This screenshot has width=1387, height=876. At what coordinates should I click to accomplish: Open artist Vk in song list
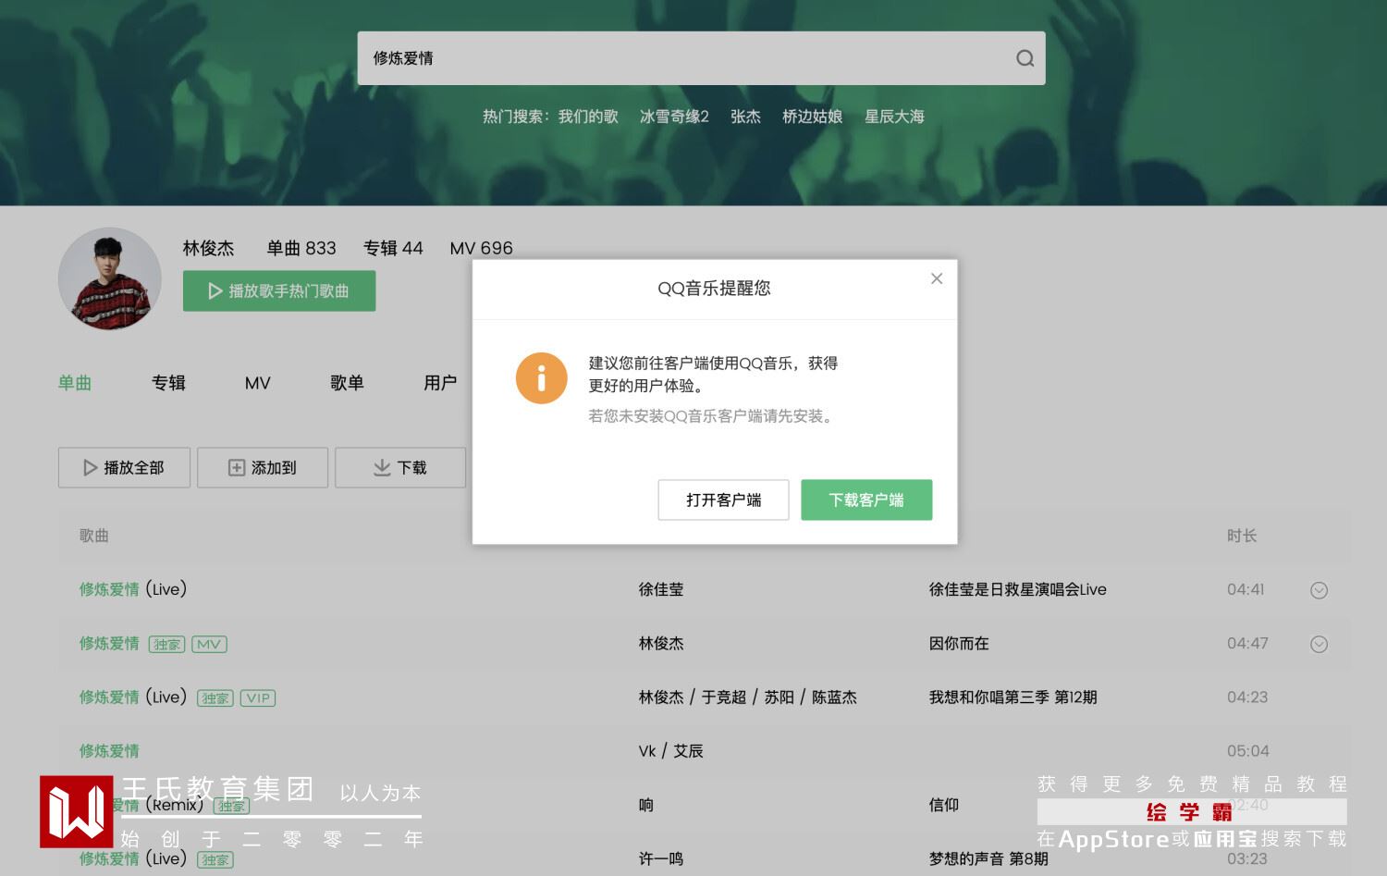click(647, 751)
